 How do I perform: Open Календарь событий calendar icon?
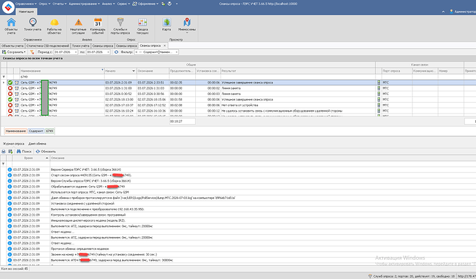pos(98,26)
